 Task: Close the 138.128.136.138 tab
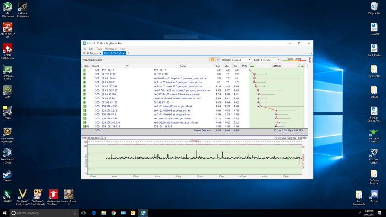click(124, 53)
